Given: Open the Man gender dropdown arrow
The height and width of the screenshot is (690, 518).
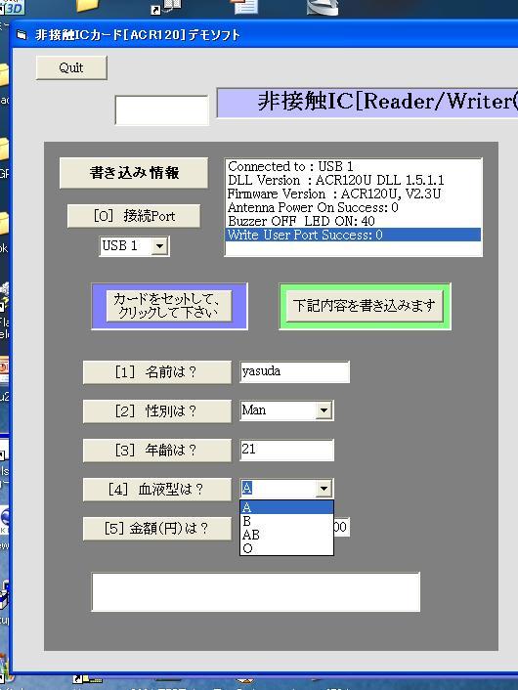Looking at the screenshot, I should (324, 410).
